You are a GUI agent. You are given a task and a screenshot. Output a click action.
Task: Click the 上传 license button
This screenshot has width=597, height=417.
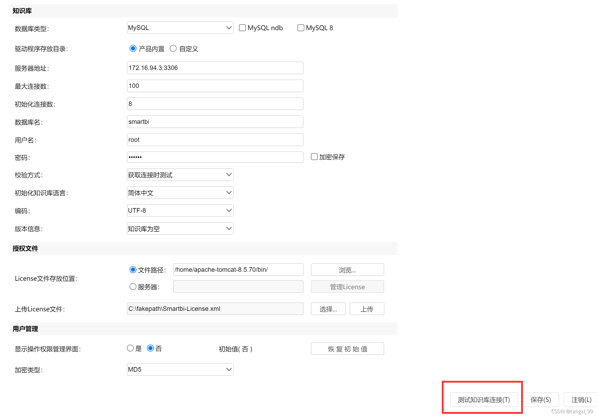click(366, 309)
